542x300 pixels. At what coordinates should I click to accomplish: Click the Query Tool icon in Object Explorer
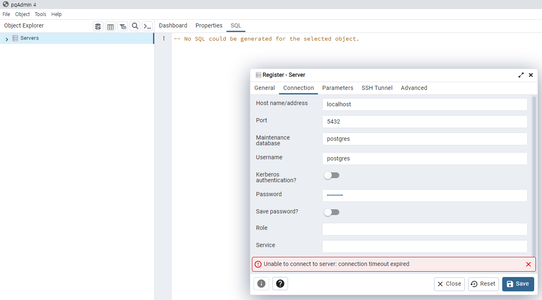pyautogui.click(x=98, y=27)
